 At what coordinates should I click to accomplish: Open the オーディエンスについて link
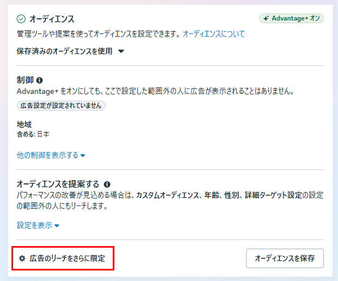point(214,34)
